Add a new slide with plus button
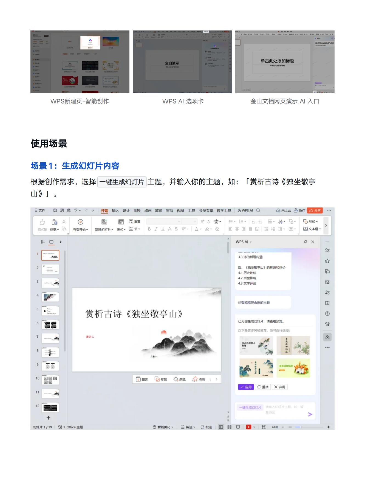This screenshot has width=365, height=483. [48, 418]
